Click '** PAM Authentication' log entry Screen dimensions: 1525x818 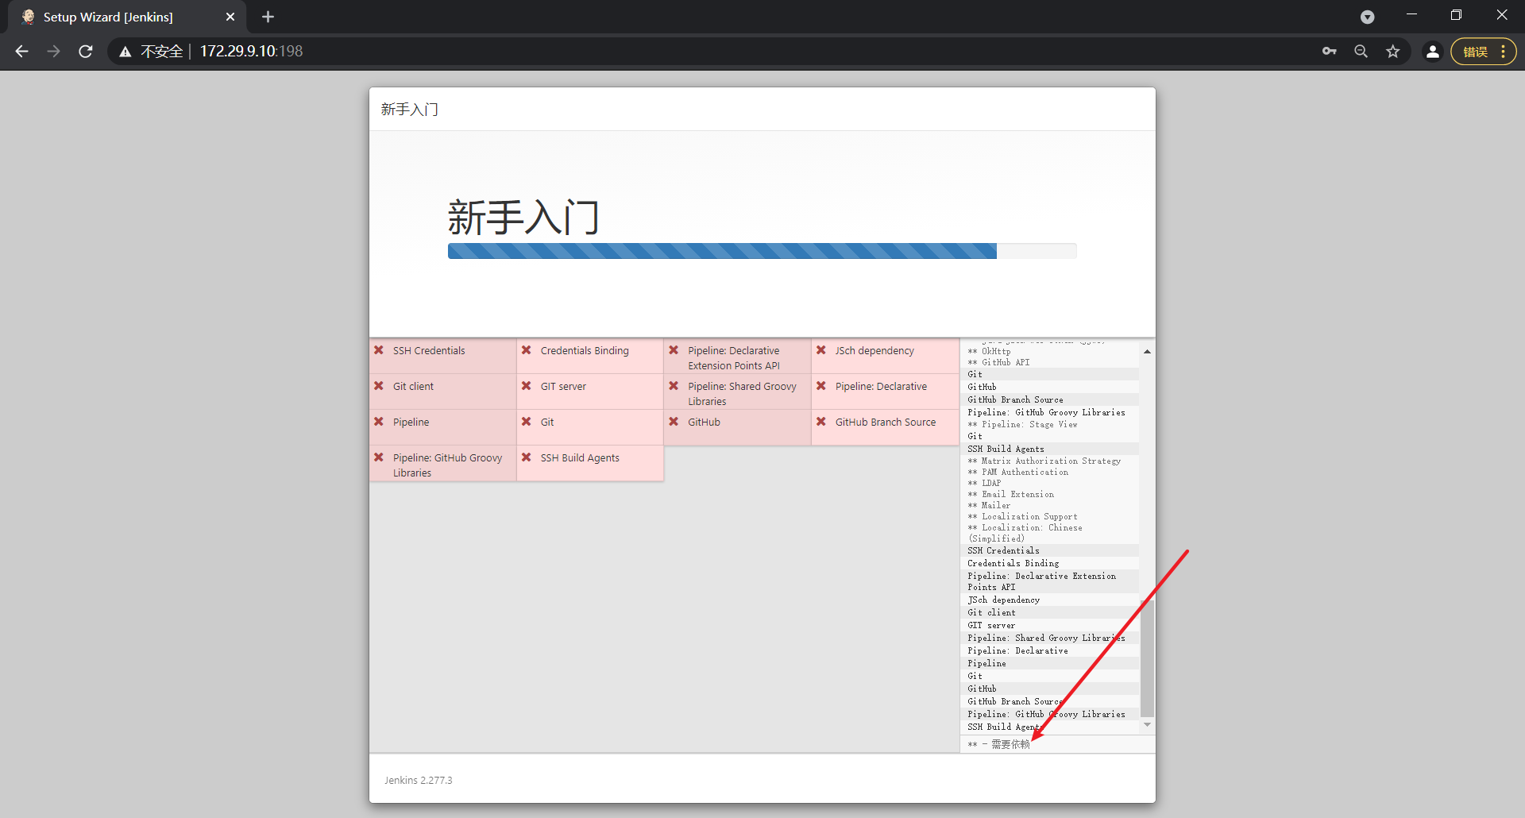1017,472
